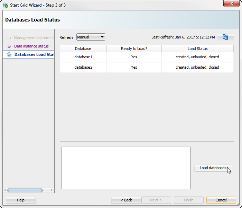242x208 pixels.
Task: Click the steps pane left scroll arrow
Action: tap(5, 190)
